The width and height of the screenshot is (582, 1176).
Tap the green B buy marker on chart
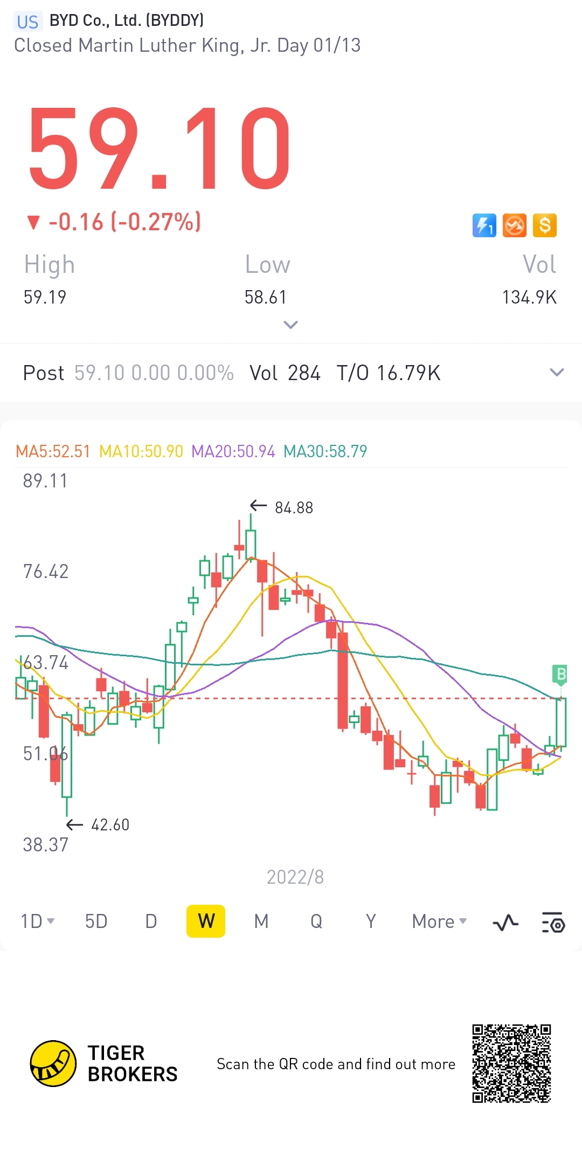pos(561,675)
